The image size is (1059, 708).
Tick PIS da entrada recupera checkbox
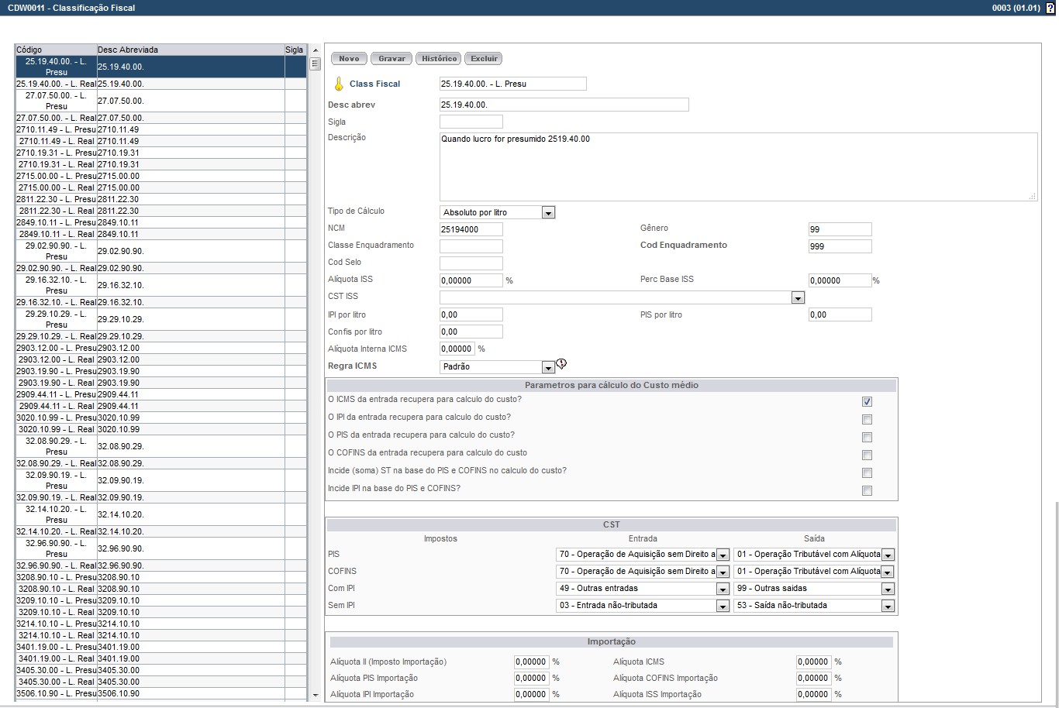867,437
